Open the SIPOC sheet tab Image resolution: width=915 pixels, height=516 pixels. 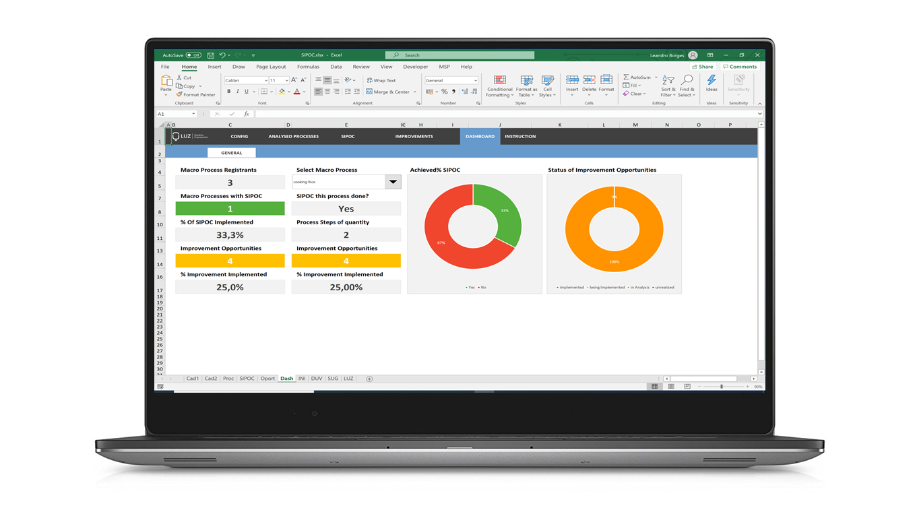pyautogui.click(x=247, y=378)
